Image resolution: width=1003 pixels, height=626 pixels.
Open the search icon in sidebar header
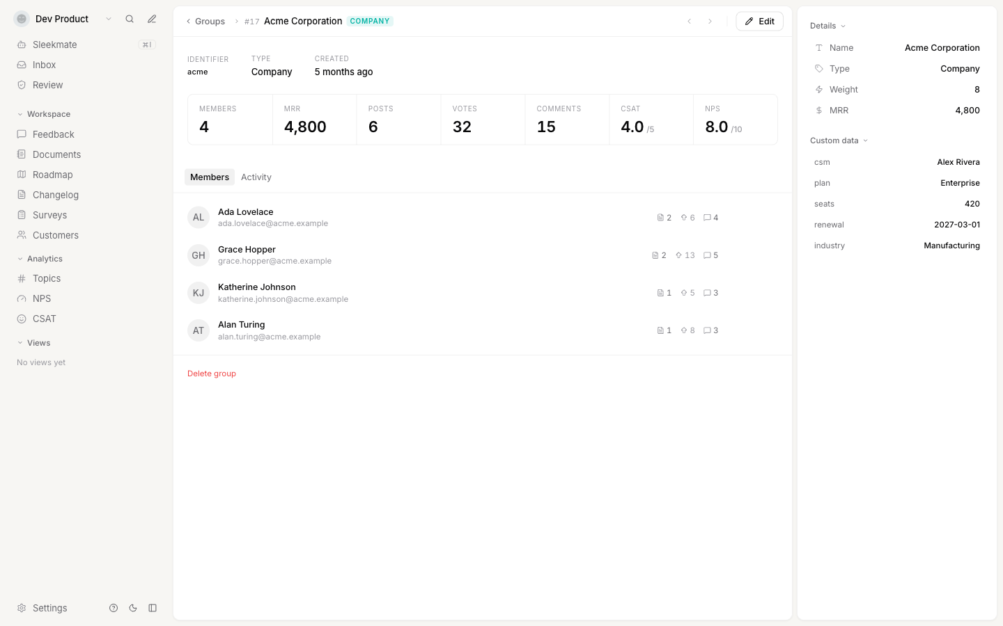point(130,19)
